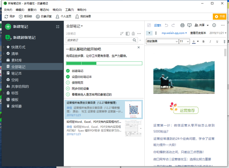Screen dimensions: 229x168
Task: Click the green new note plus icon
Action: pos(8,27)
